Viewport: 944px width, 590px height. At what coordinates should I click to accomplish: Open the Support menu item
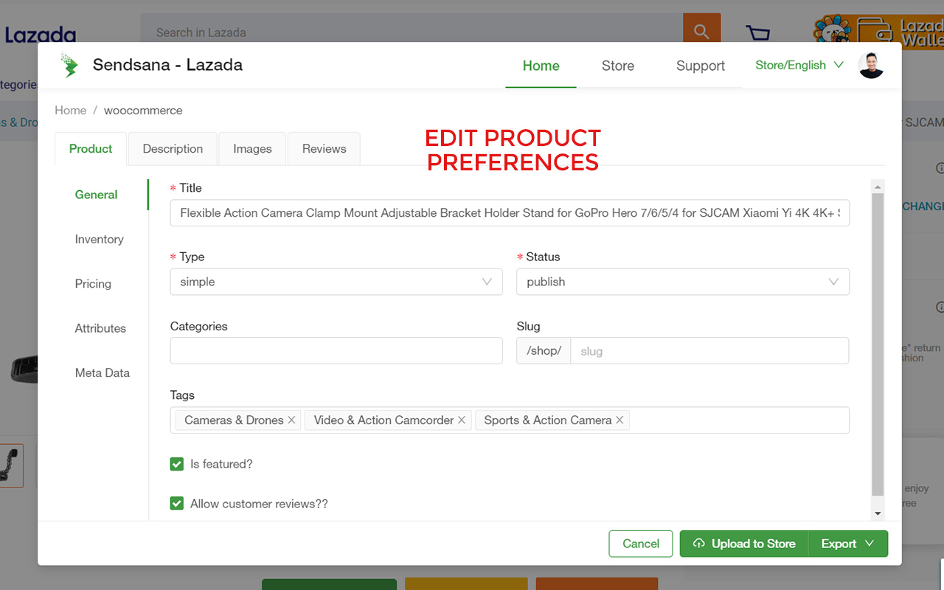(x=701, y=66)
